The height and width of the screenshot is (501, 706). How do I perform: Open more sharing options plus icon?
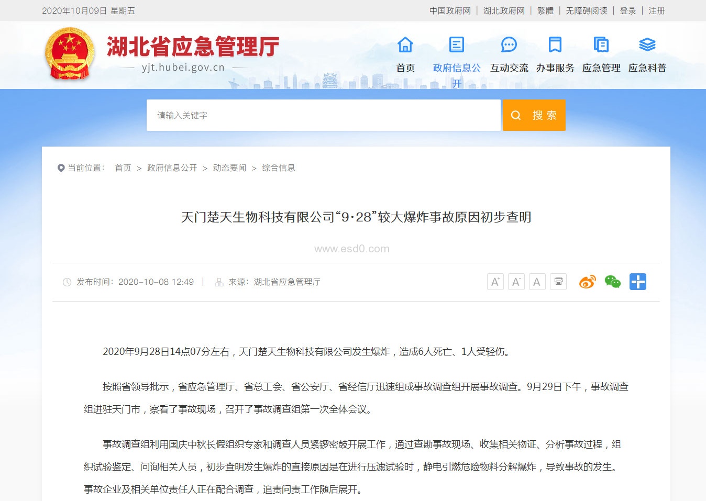[637, 282]
